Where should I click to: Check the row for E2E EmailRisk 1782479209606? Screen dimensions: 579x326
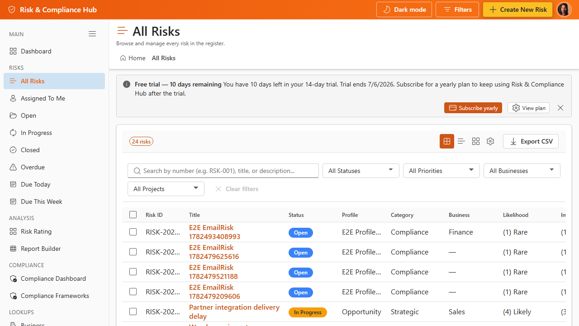(133, 292)
